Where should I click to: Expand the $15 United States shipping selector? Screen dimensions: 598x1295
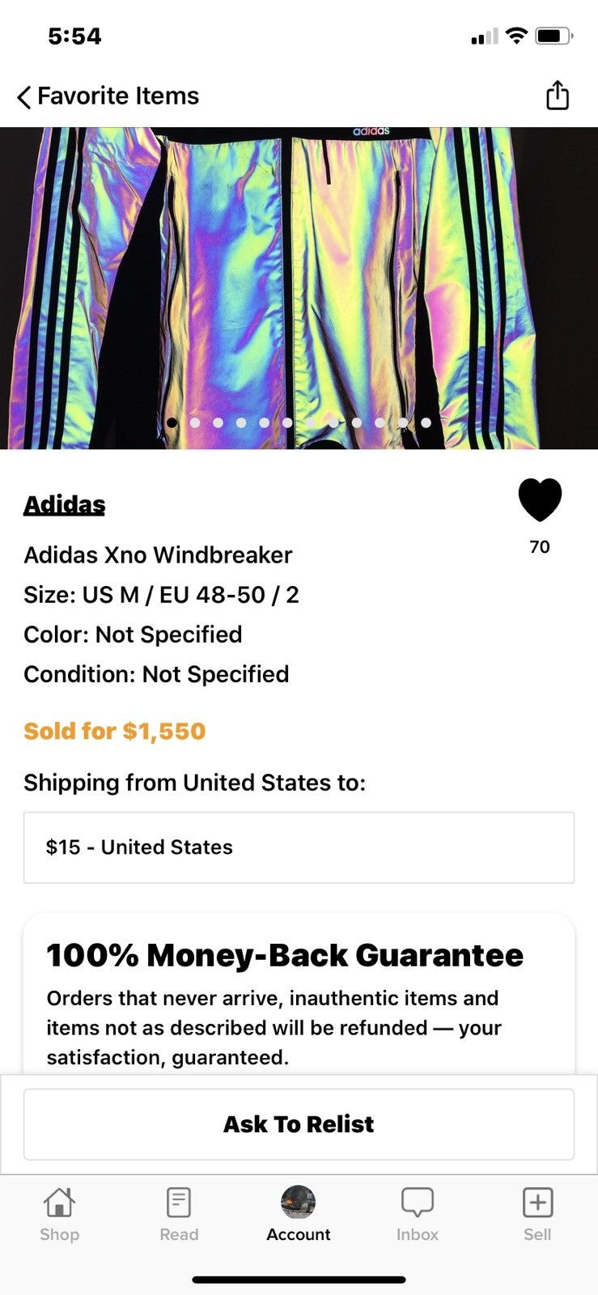click(299, 847)
